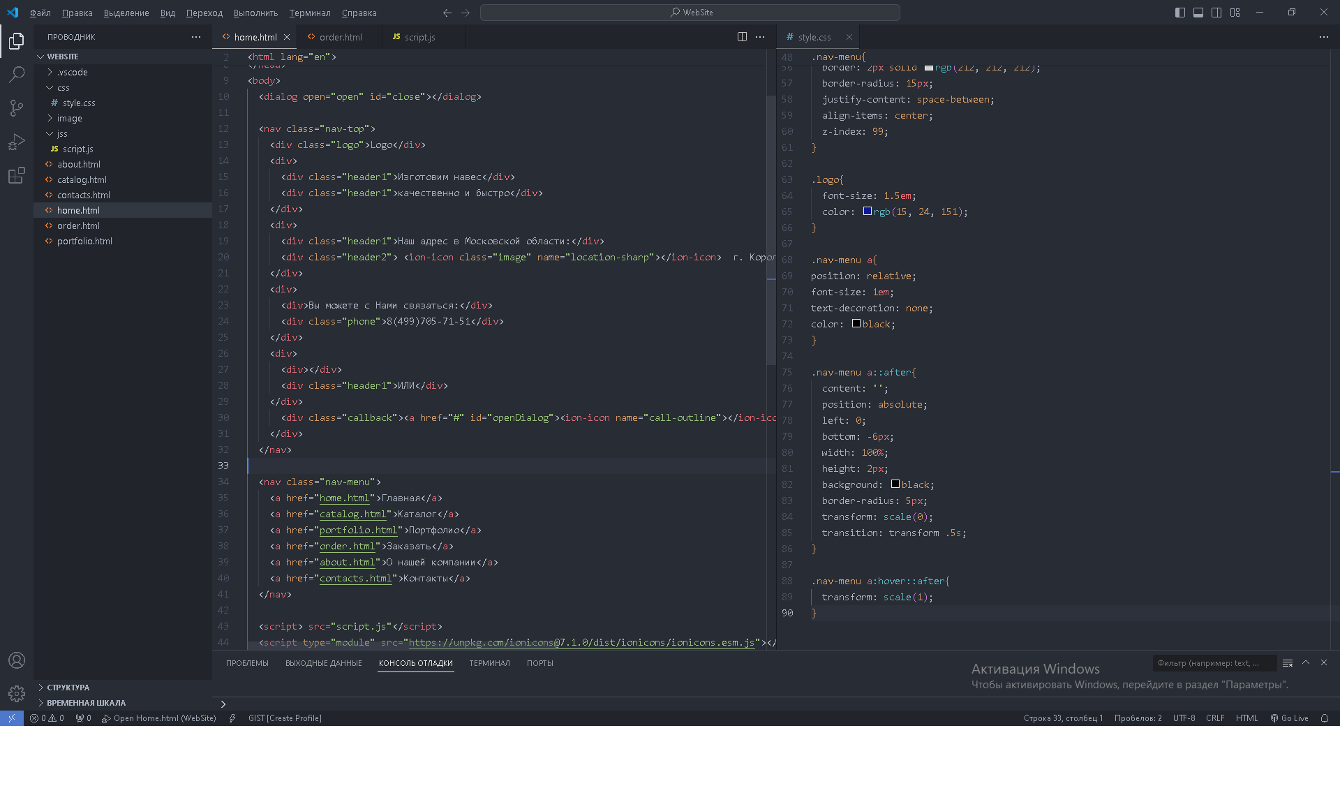
Task: Expand the image folder
Action: coord(123,119)
